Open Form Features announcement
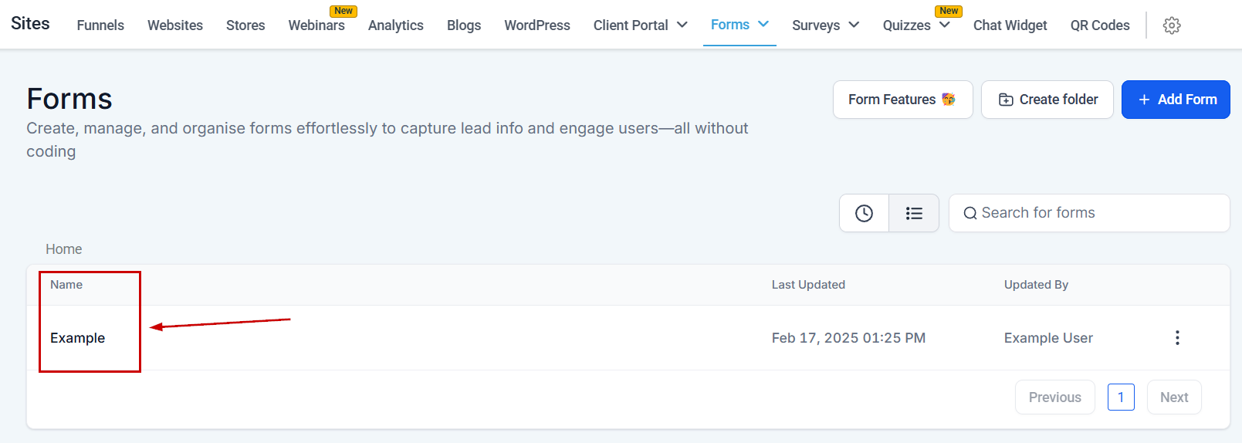This screenshot has height=443, width=1242. [902, 100]
